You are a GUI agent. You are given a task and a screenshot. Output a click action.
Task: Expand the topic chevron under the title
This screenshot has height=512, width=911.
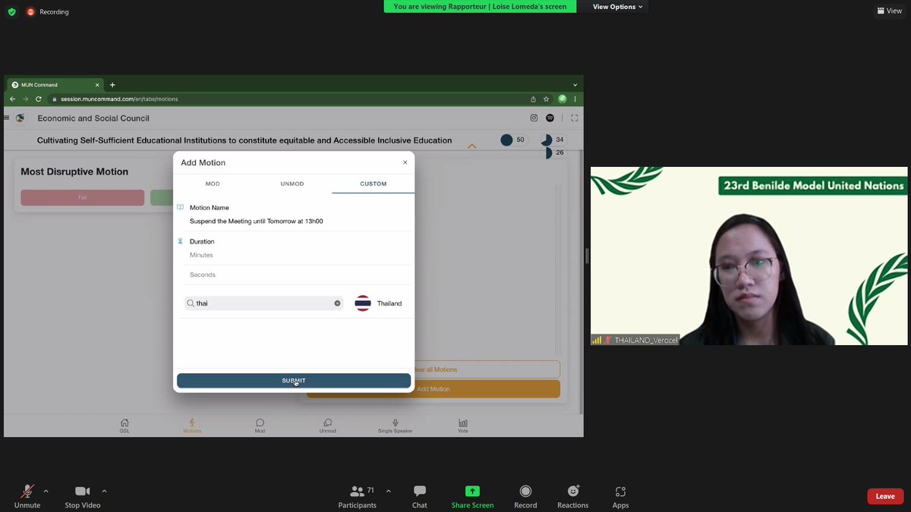472,146
